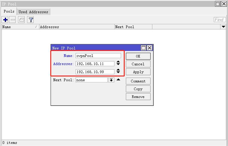Viewport: 228px width, 146px height.
Task: Close the IP Pool window
Action: pos(224,4)
